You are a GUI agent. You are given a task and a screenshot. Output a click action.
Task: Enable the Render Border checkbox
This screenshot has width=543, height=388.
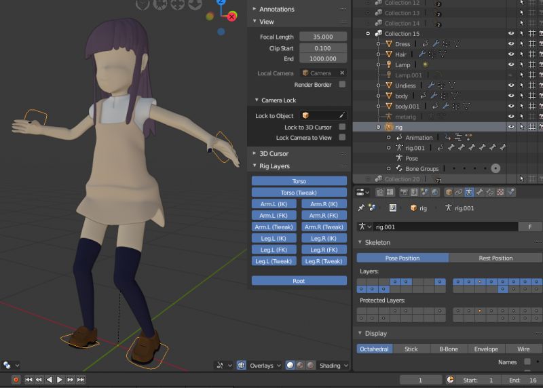(342, 85)
